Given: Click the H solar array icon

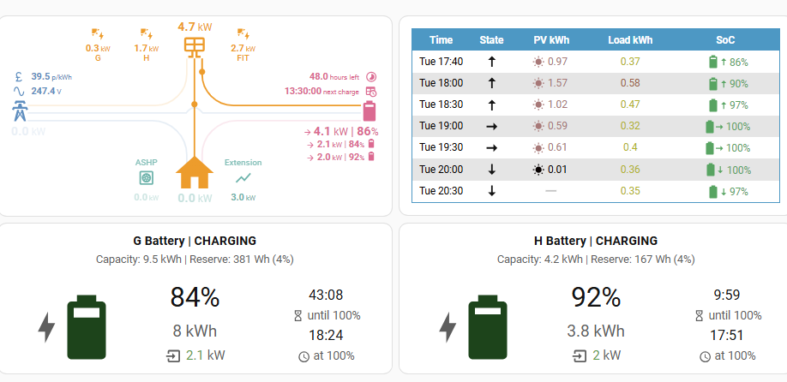Looking at the screenshot, I should tap(147, 35).
